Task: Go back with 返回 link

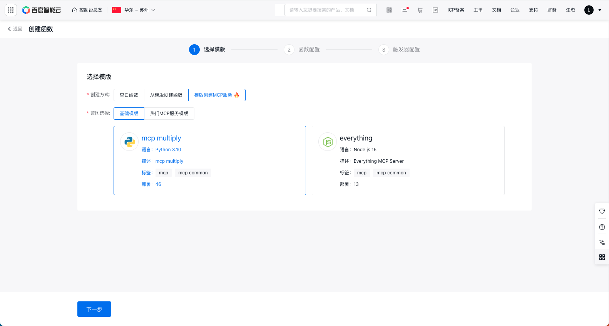Action: pyautogui.click(x=15, y=29)
